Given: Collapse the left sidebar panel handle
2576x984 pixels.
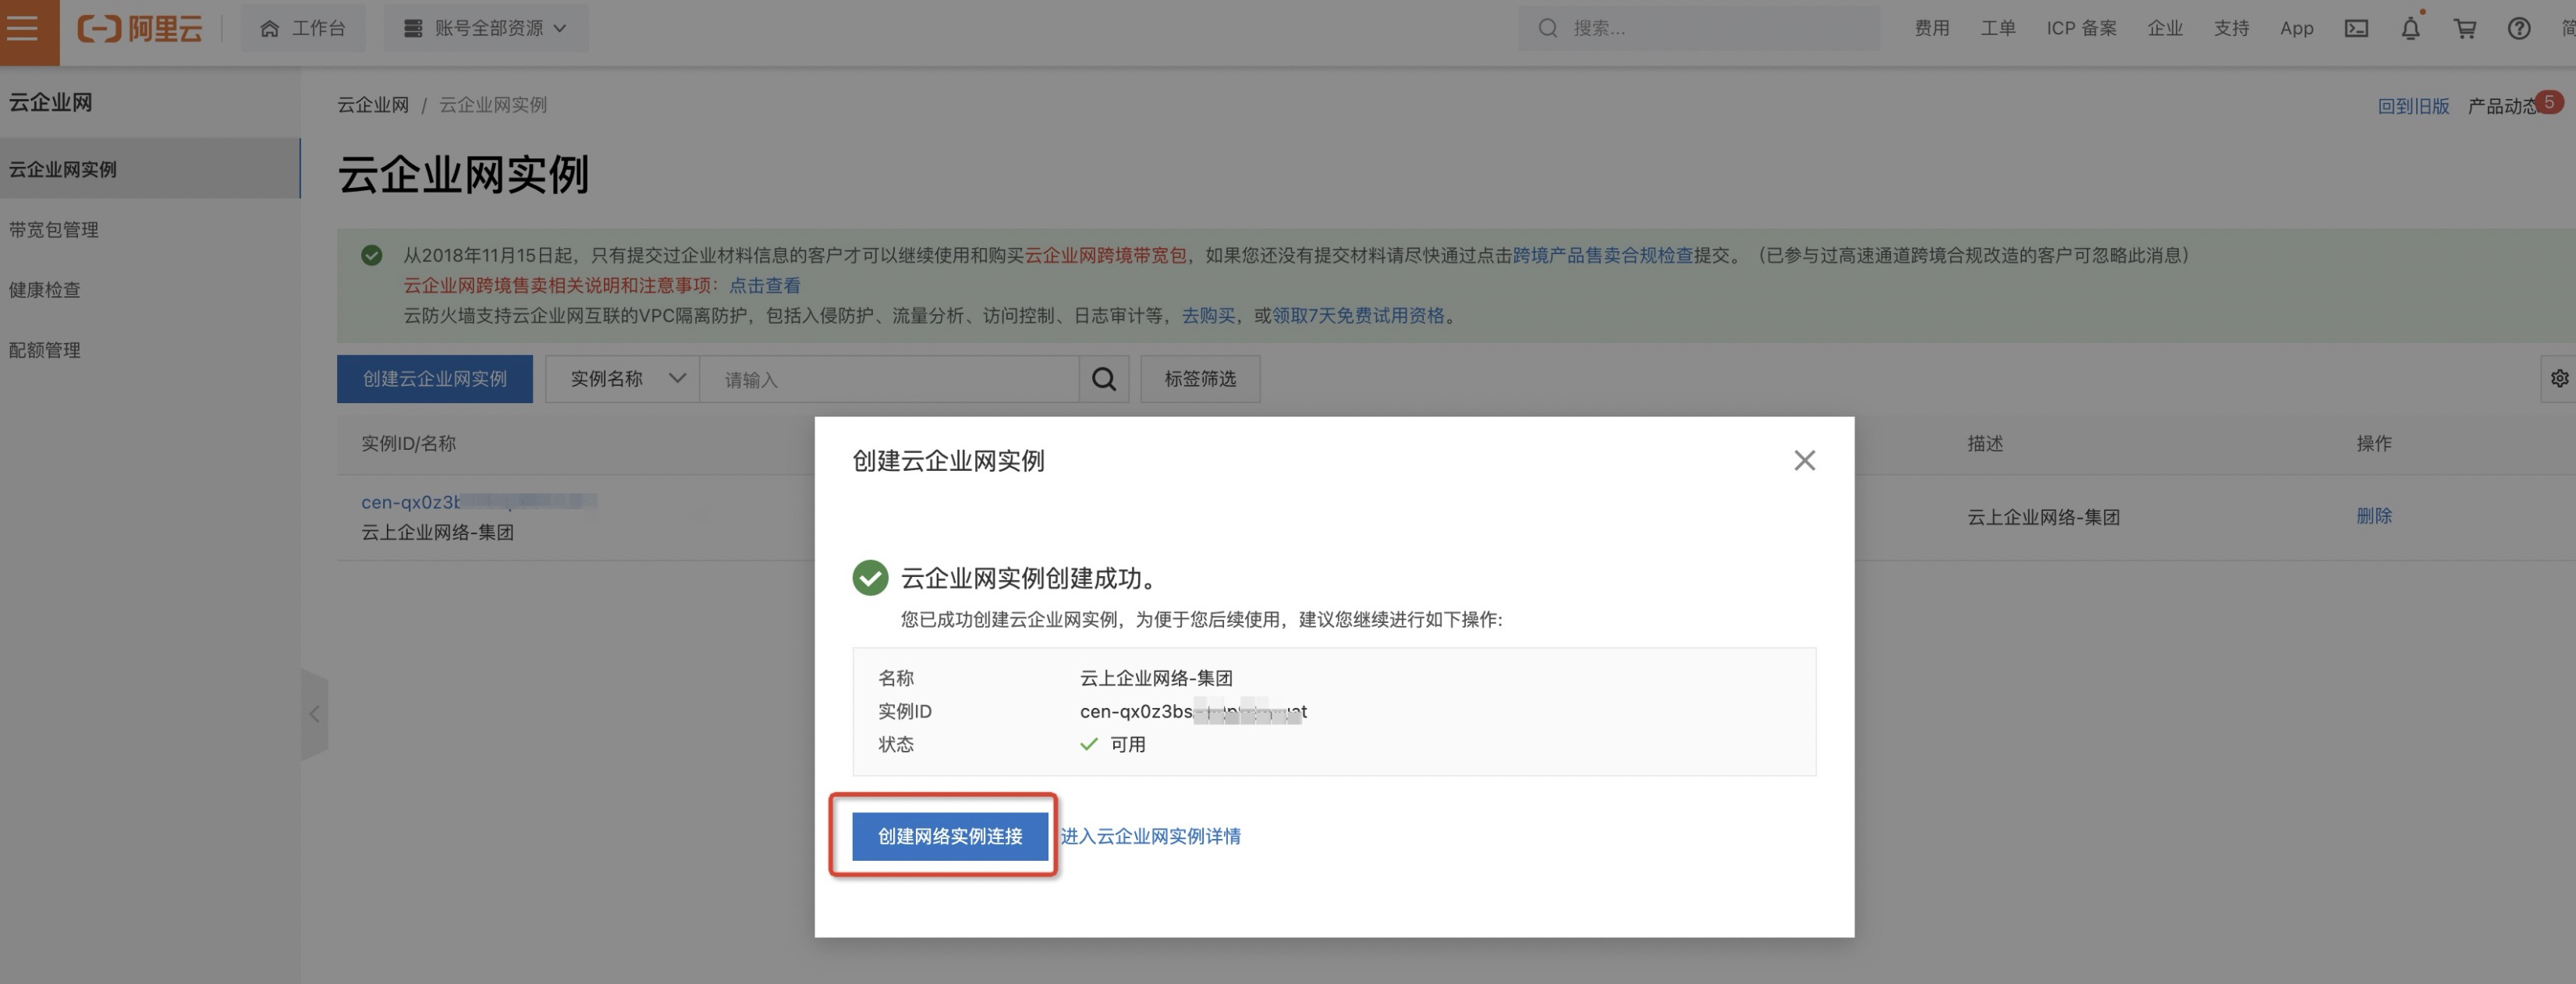Looking at the screenshot, I should pyautogui.click(x=314, y=714).
